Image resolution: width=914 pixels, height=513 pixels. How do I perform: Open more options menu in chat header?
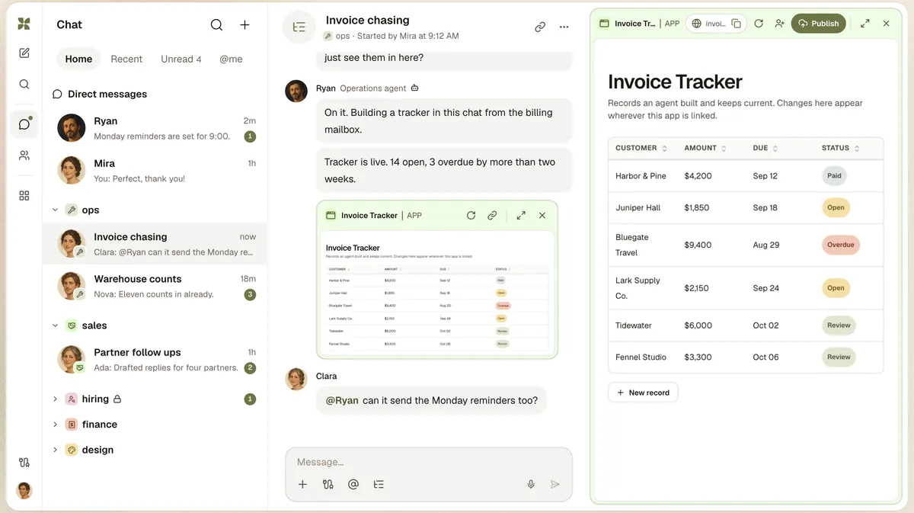tap(564, 27)
